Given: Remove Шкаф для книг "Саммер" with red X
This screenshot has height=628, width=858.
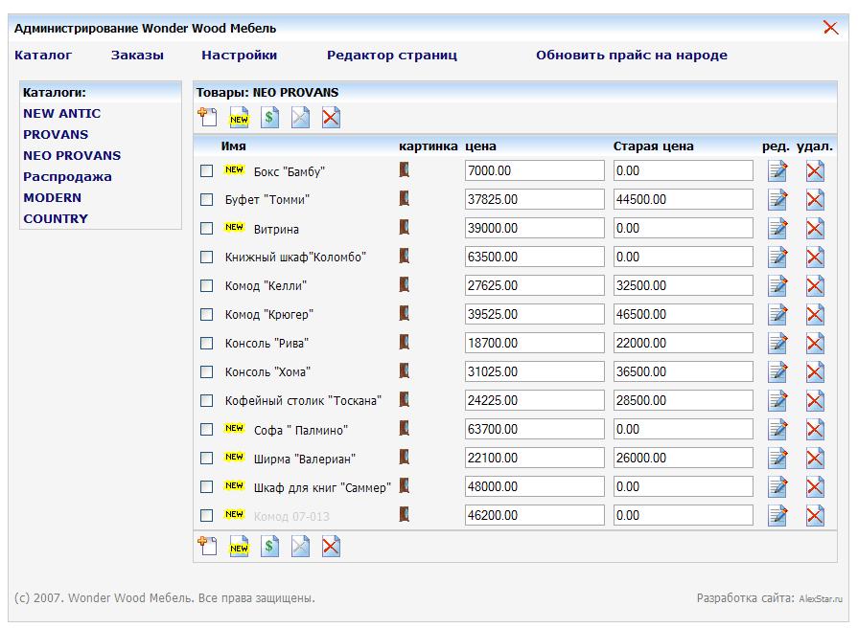Looking at the screenshot, I should [815, 487].
